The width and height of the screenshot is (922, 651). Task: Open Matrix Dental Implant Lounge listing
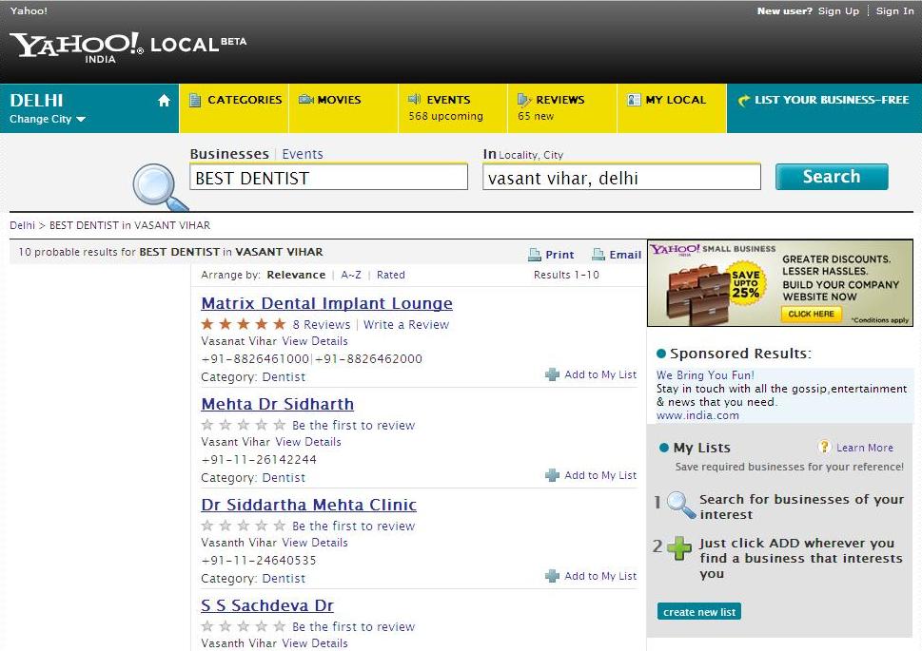point(327,303)
